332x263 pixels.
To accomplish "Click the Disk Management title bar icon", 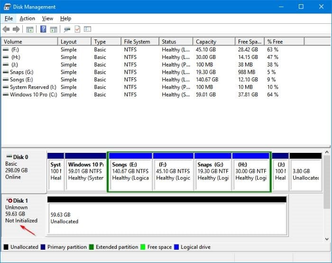I will 7,7.
